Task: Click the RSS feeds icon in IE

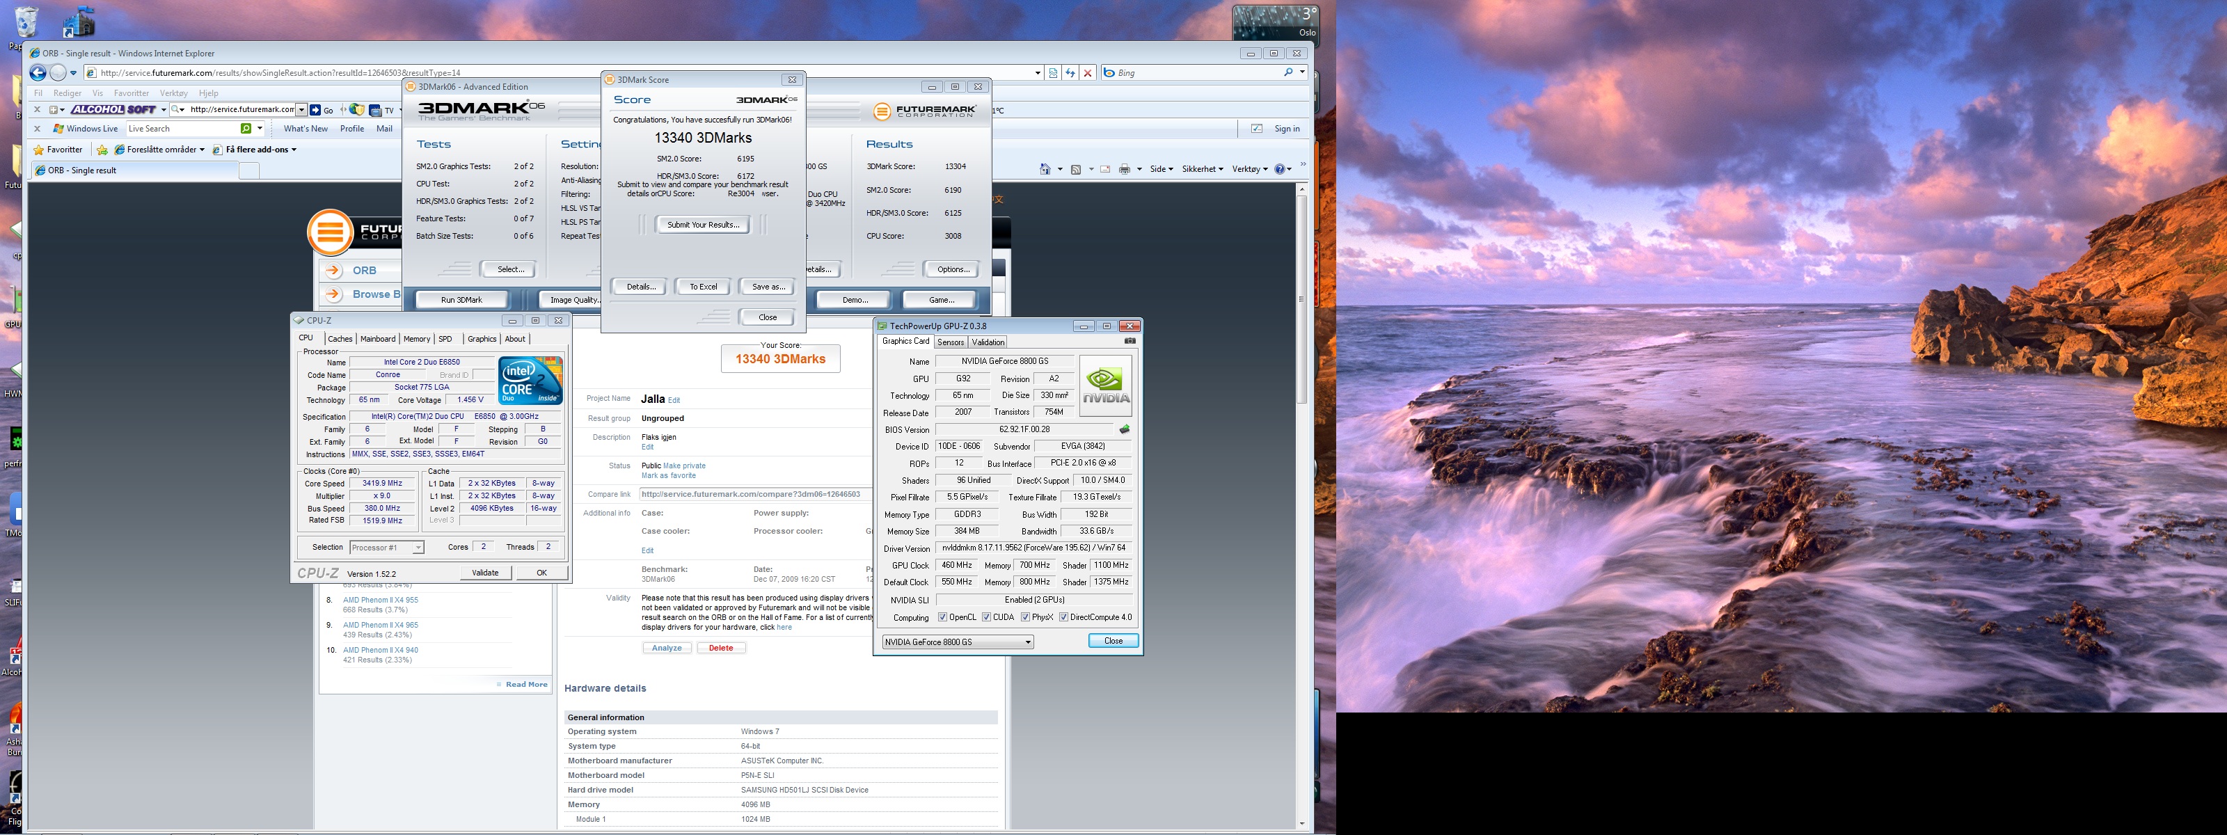Action: click(1077, 169)
